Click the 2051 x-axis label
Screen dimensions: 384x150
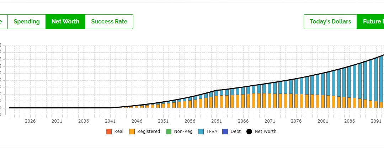(163, 121)
